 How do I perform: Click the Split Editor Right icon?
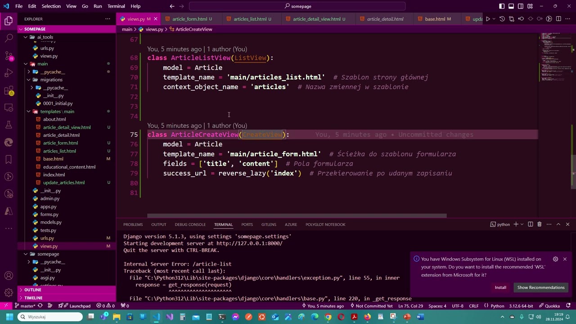(558, 19)
